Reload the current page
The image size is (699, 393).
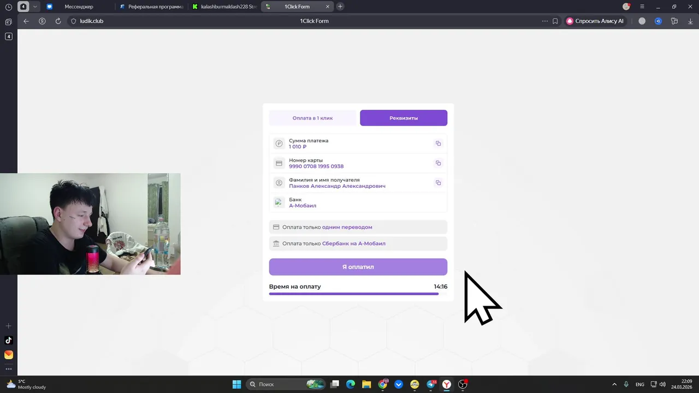pyautogui.click(x=58, y=21)
